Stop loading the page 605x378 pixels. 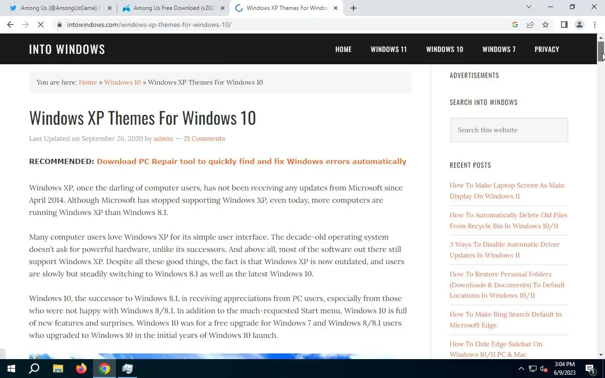tap(41, 25)
